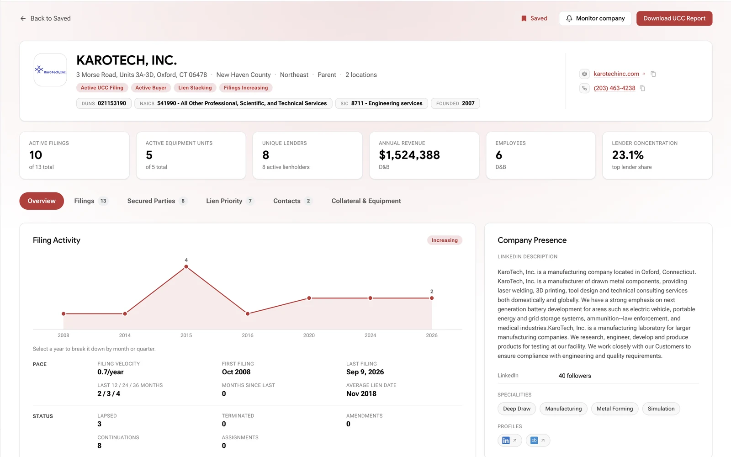This screenshot has height=457, width=731.
Task: Open the LinkedIn profile icon
Action: [509, 441]
